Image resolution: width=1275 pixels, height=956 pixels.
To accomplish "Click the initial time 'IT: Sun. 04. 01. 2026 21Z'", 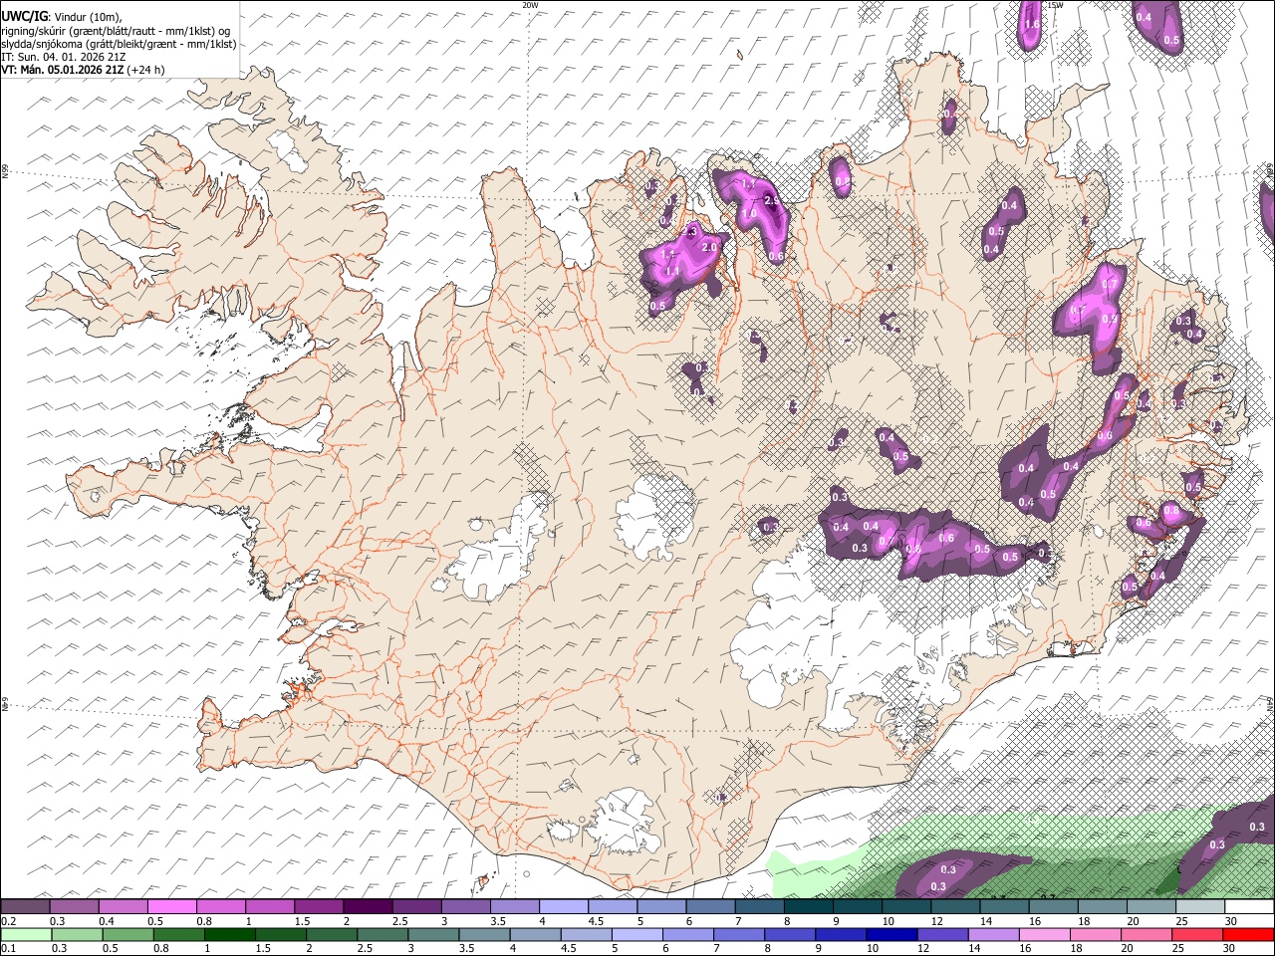I will pos(64,57).
